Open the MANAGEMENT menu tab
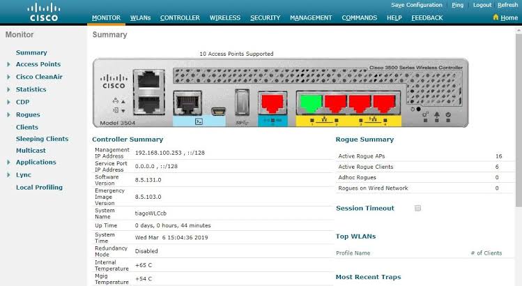Viewport: 522px width, 286px height. tap(311, 17)
